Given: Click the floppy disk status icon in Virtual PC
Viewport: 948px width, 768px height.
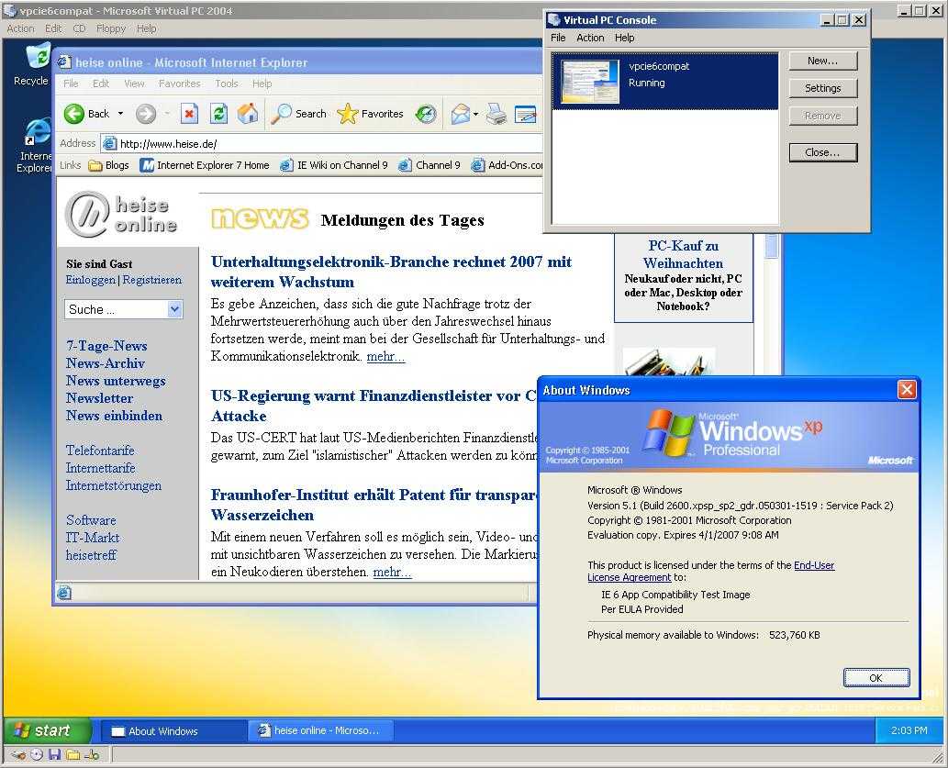Looking at the screenshot, I should 54,754.
